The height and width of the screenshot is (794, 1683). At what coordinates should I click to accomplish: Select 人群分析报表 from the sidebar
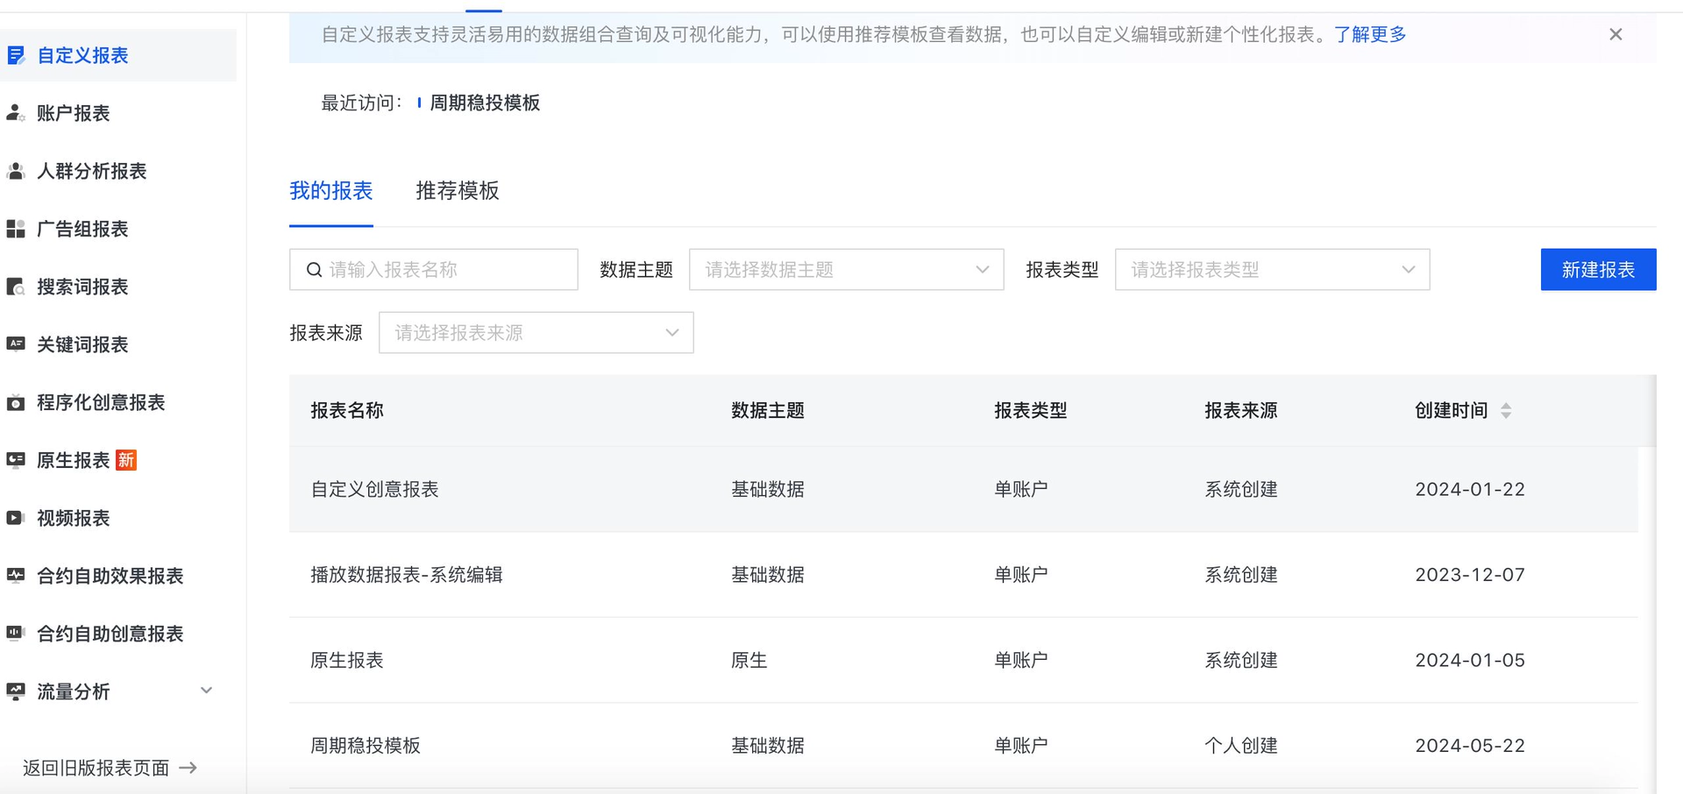click(92, 171)
